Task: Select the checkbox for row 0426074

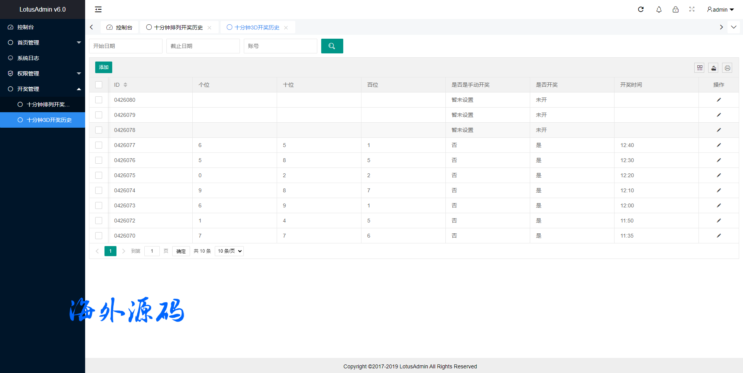Action: tap(99, 190)
